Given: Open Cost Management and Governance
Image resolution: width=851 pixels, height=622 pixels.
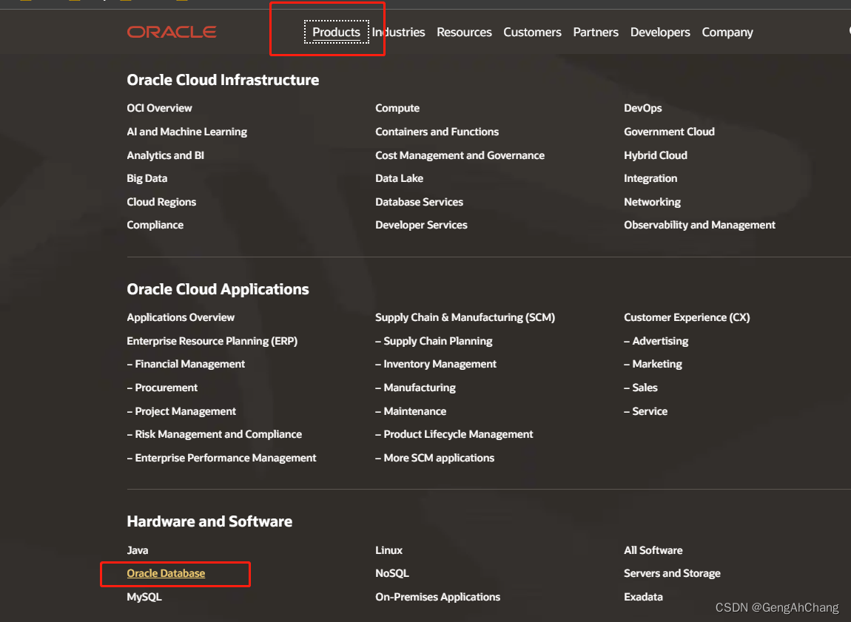Looking at the screenshot, I should pos(460,155).
